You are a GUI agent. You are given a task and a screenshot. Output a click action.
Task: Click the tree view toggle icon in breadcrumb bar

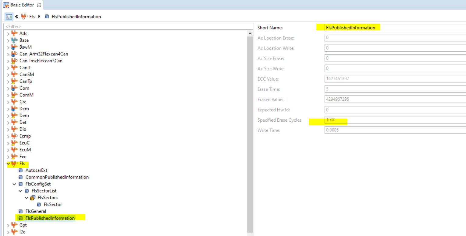(x=9, y=16)
